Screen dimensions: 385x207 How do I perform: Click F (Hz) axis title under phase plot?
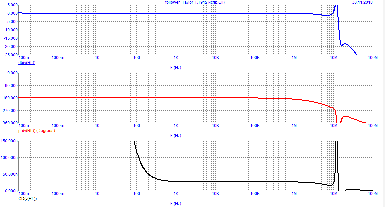tap(176, 136)
